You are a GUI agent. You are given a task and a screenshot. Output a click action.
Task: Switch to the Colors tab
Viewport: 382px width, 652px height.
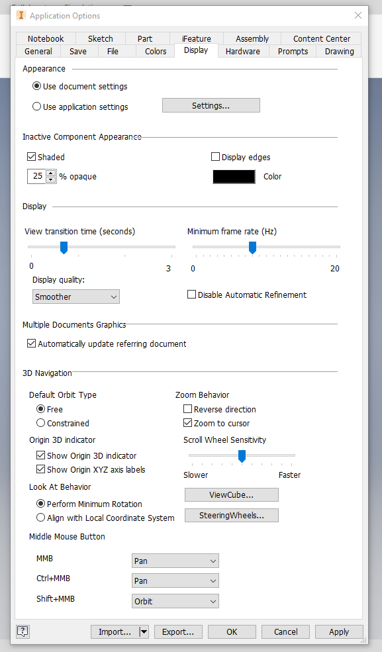point(156,51)
